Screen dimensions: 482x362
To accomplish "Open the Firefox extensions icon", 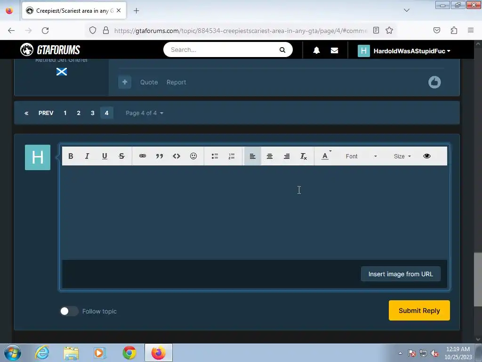I will (454, 30).
